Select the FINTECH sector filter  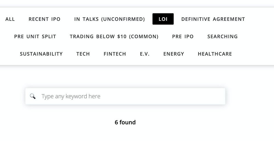point(115,54)
